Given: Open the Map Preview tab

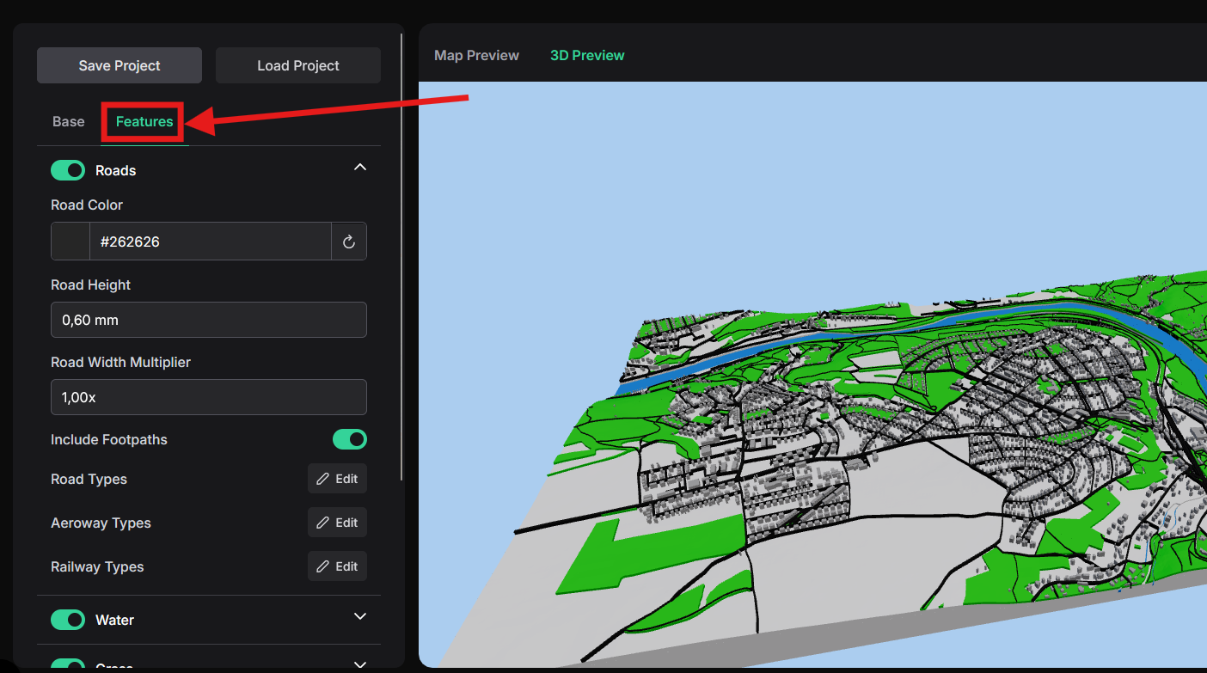Looking at the screenshot, I should (476, 55).
